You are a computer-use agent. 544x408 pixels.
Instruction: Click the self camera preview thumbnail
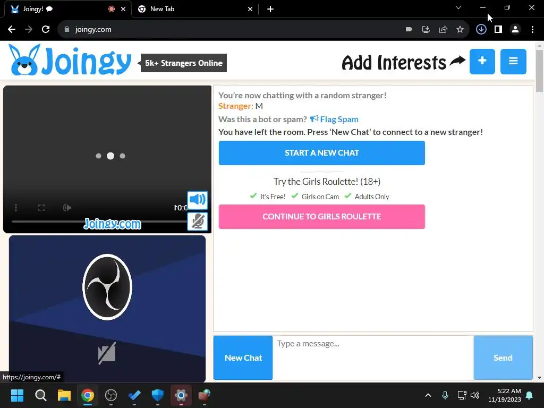pyautogui.click(x=107, y=309)
